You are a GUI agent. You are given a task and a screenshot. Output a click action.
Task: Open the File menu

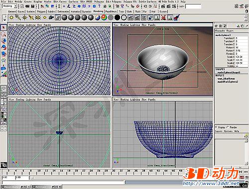tap(3, 1)
